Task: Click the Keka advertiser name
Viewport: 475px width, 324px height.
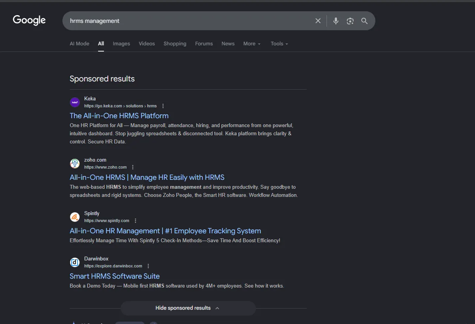Action: coord(90,98)
